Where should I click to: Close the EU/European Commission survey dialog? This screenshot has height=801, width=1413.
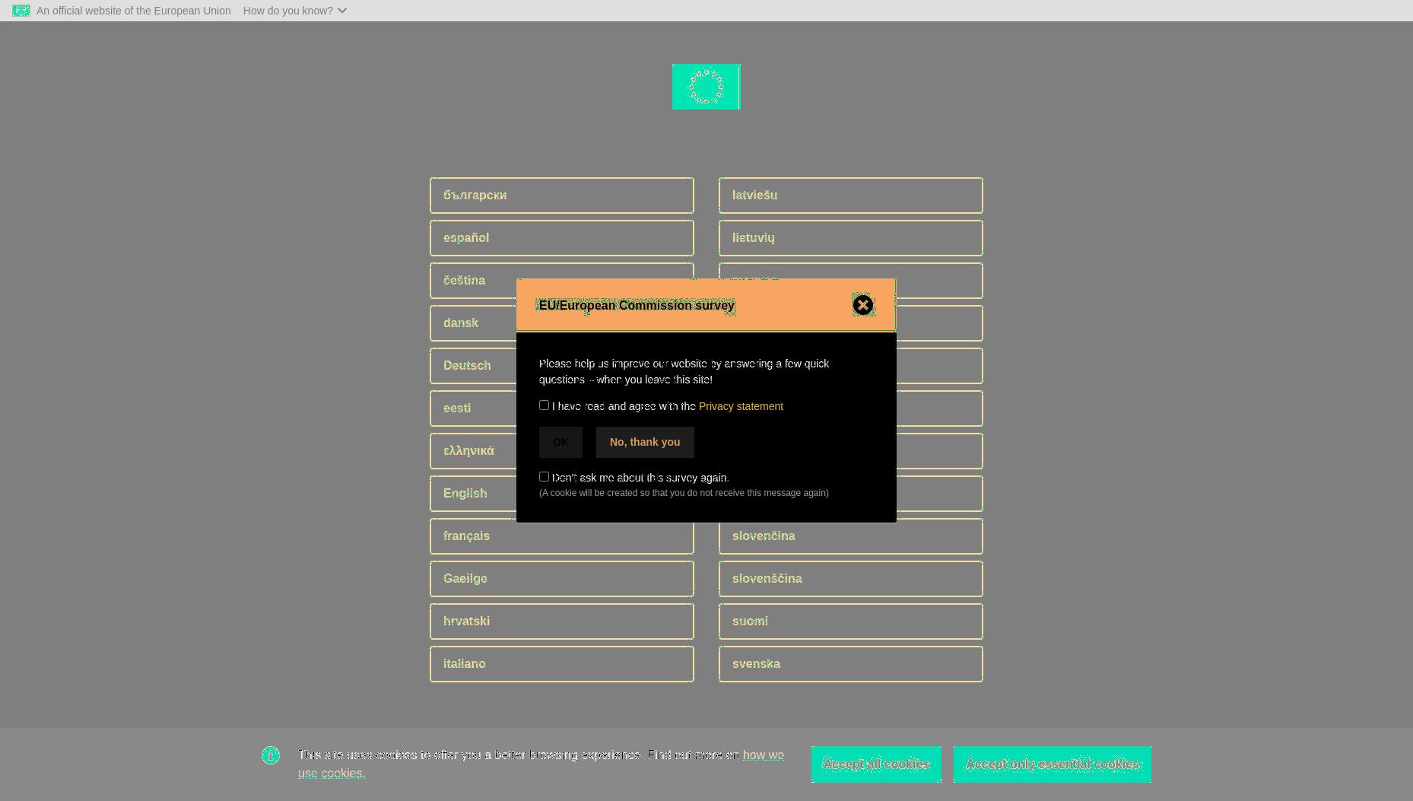click(x=863, y=305)
